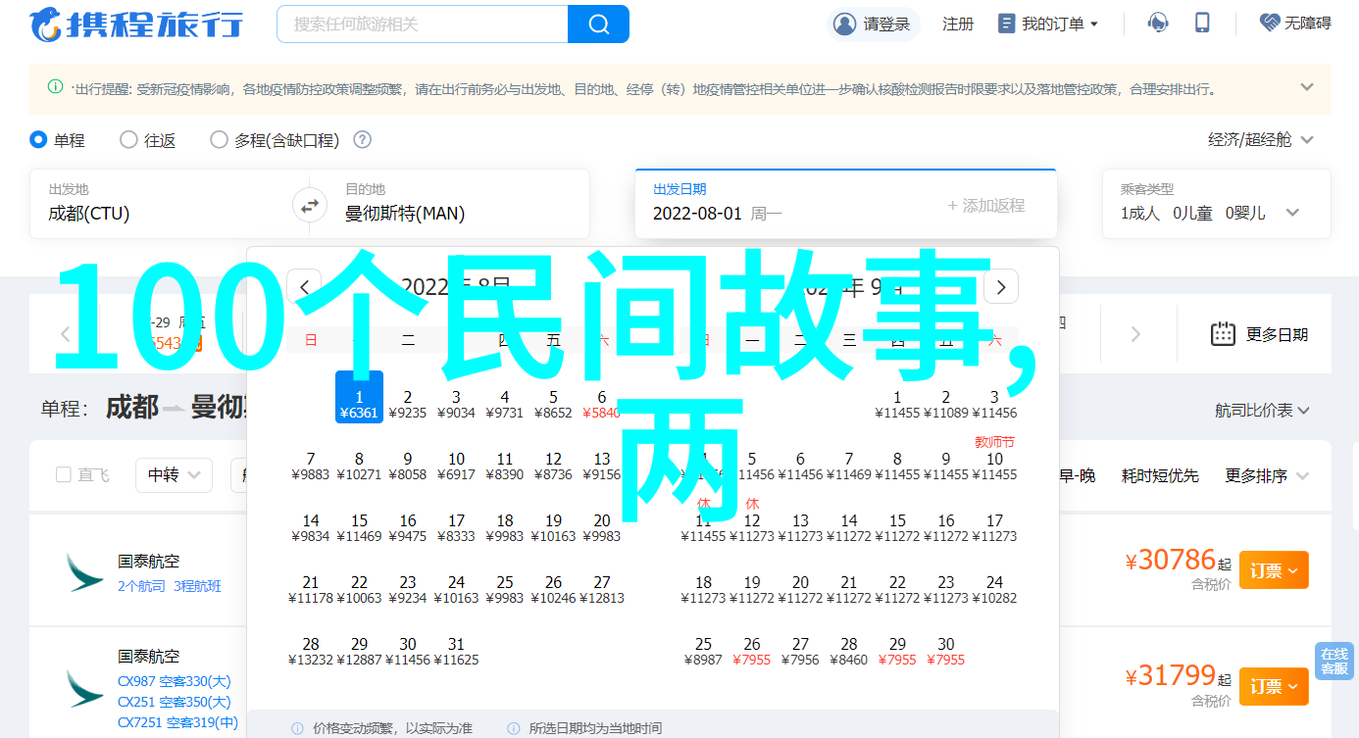Click 请登录 to log in
The height and width of the screenshot is (738, 1359).
pos(885,24)
